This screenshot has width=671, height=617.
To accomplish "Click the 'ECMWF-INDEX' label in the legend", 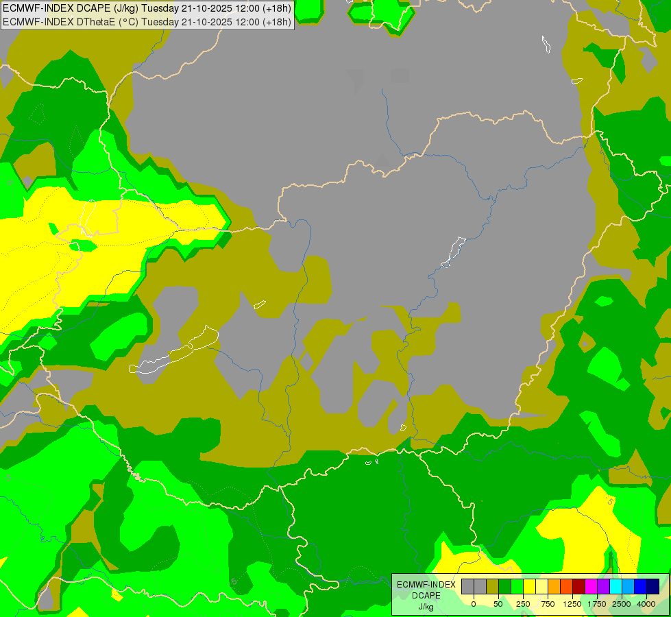I will click(x=426, y=585).
